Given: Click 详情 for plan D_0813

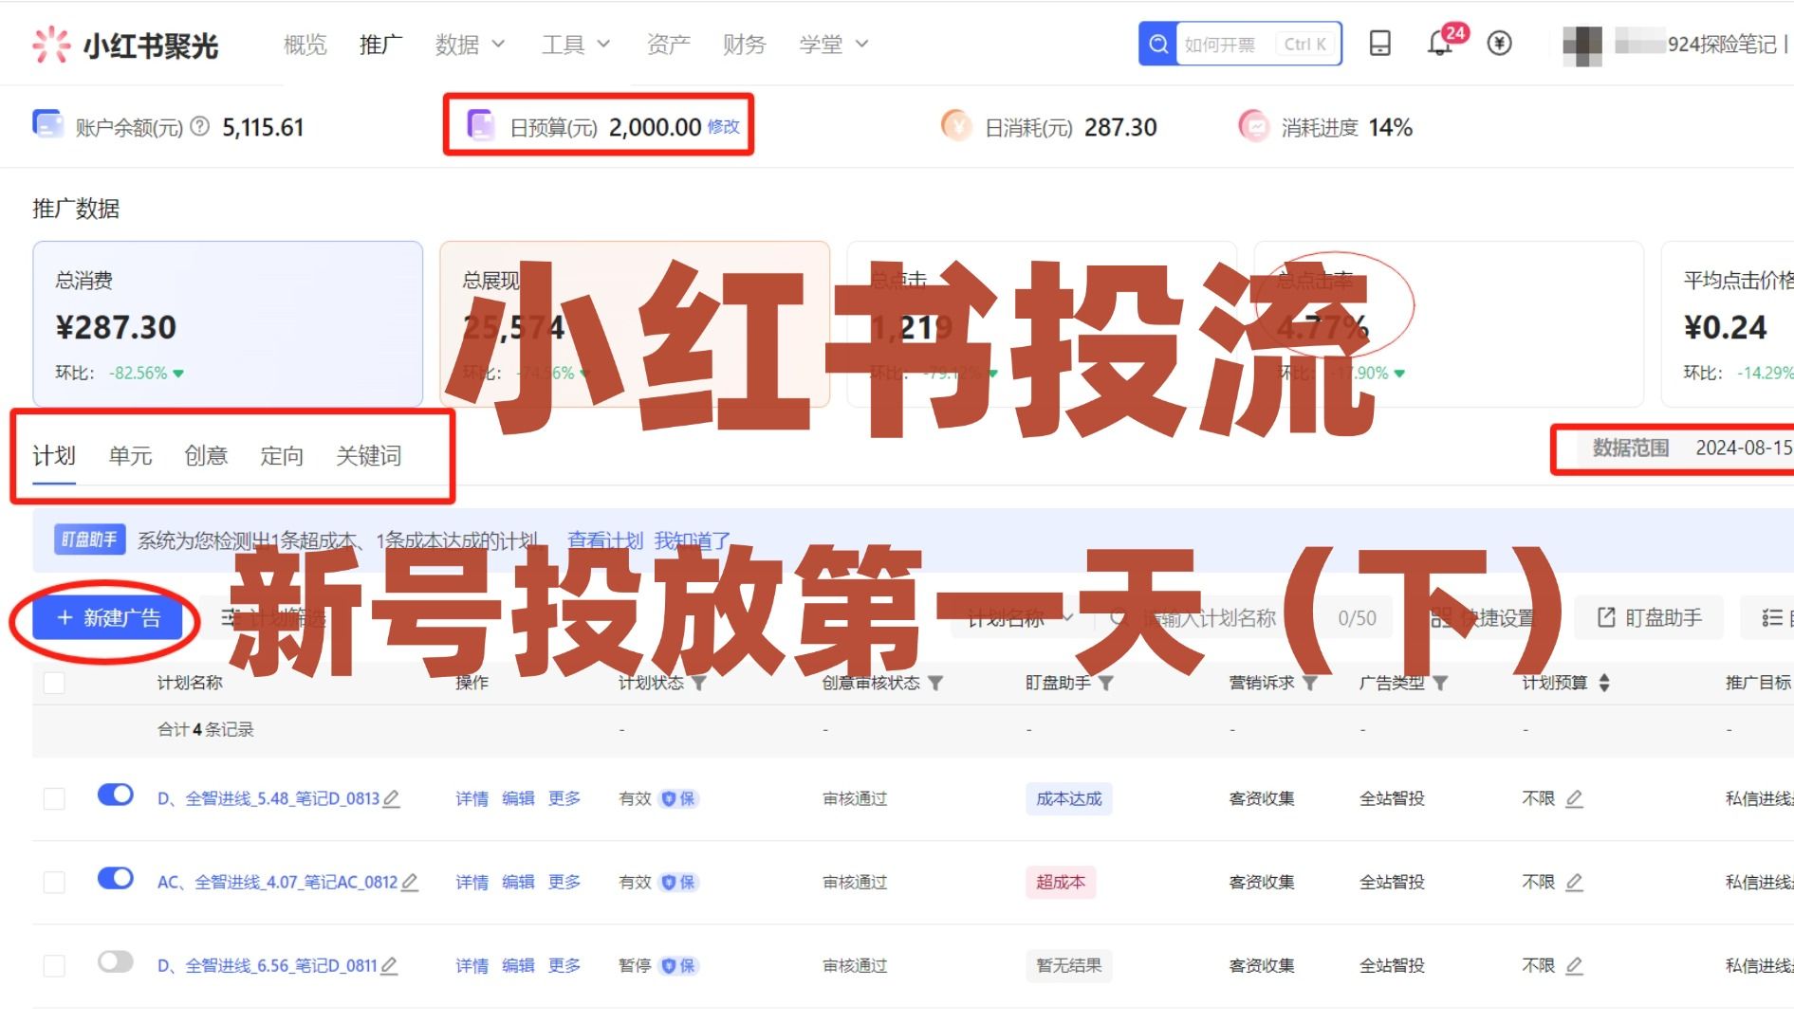Looking at the screenshot, I should pyautogui.click(x=472, y=798).
